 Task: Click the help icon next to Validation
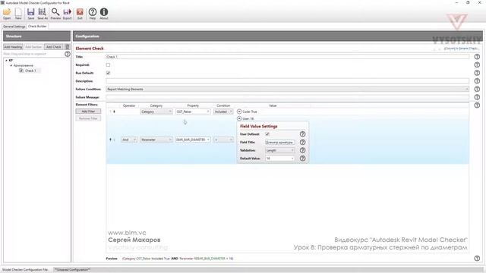pos(302,150)
